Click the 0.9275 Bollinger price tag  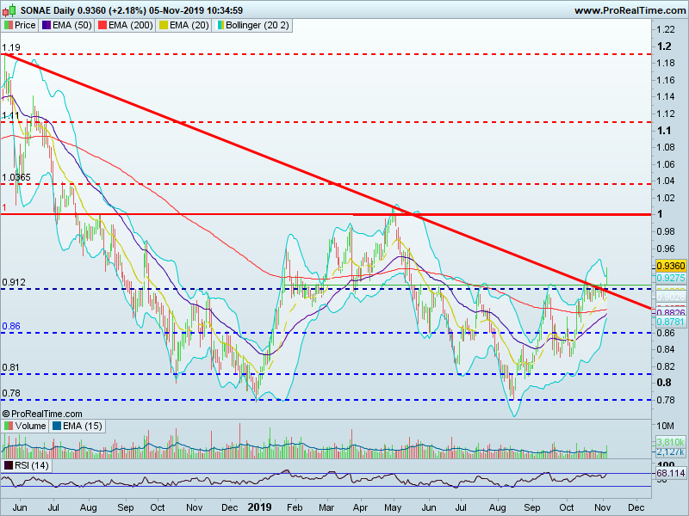671,278
